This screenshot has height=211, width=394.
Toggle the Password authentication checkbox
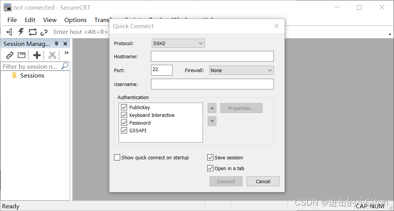[124, 123]
